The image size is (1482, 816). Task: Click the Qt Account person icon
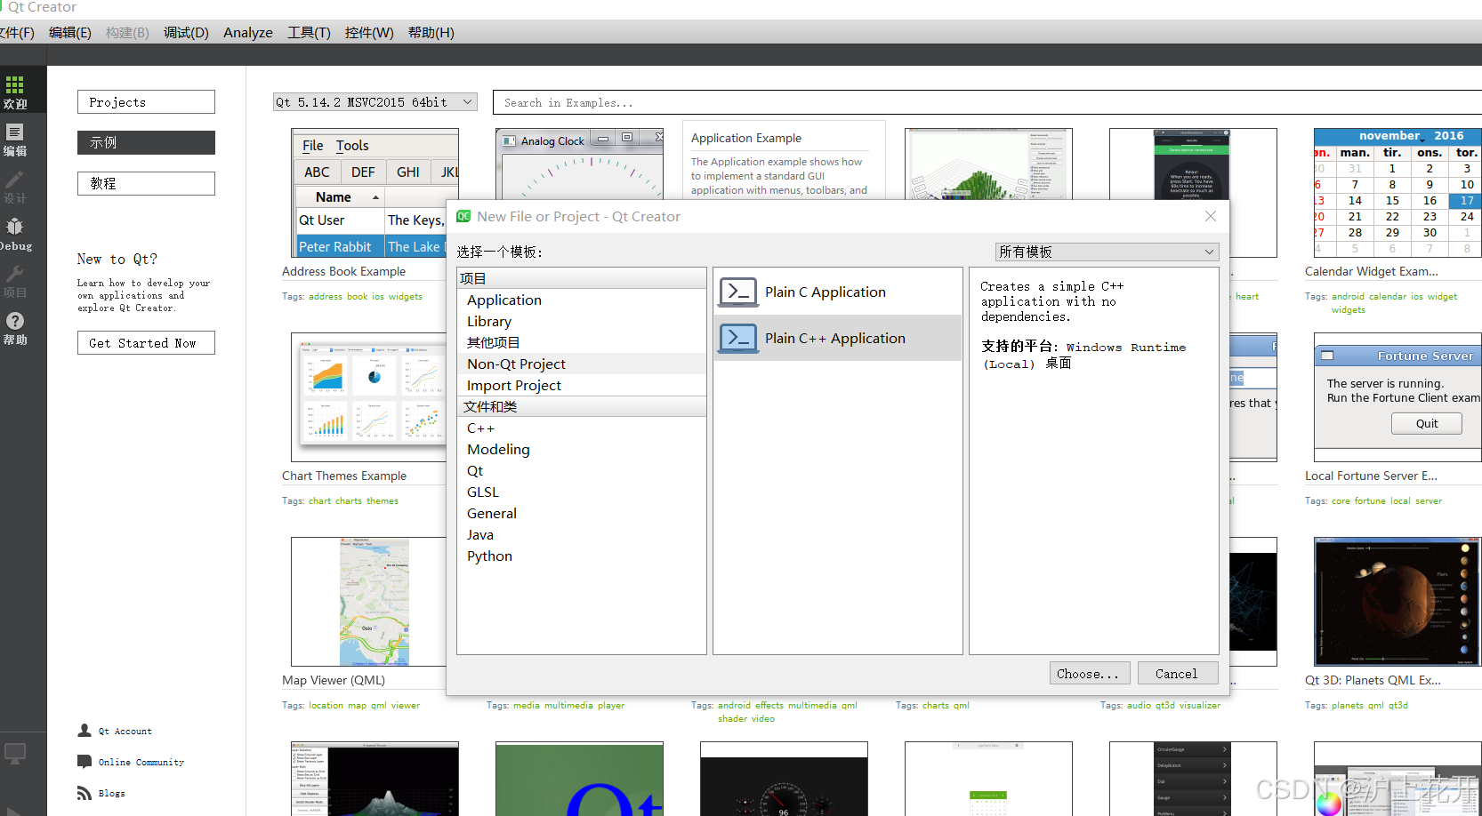[85, 731]
